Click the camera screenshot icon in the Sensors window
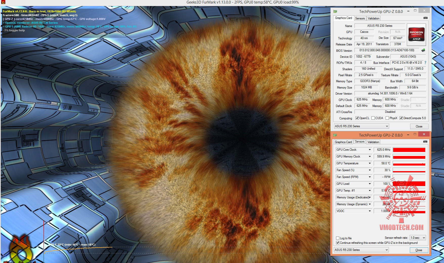This screenshot has width=444, height=263. (425, 142)
